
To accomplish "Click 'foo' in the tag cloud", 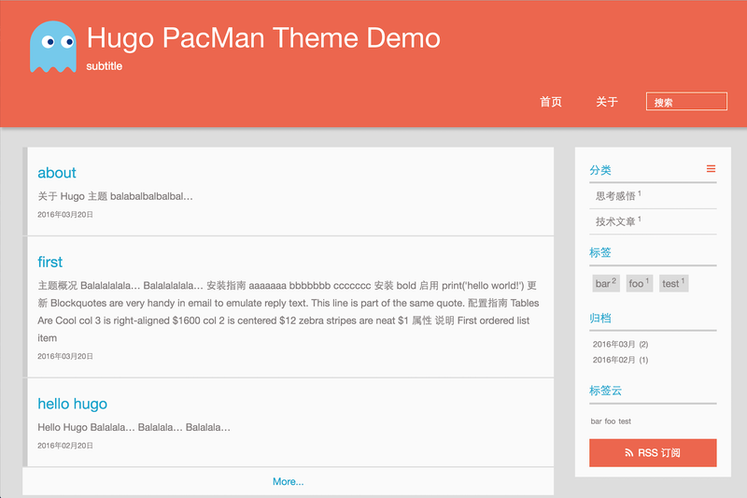I will tap(610, 421).
